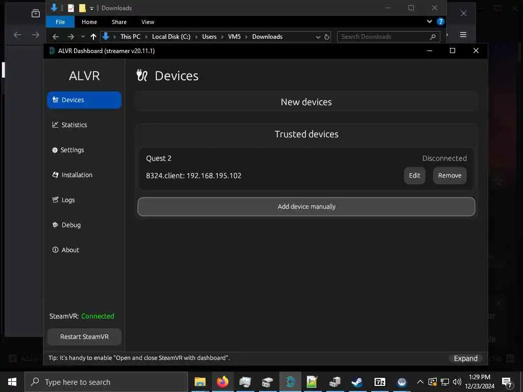Screen dimensions: 523x392
Task: Click the ALVR Dashboard title bar icon
Action: pyautogui.click(x=52, y=51)
